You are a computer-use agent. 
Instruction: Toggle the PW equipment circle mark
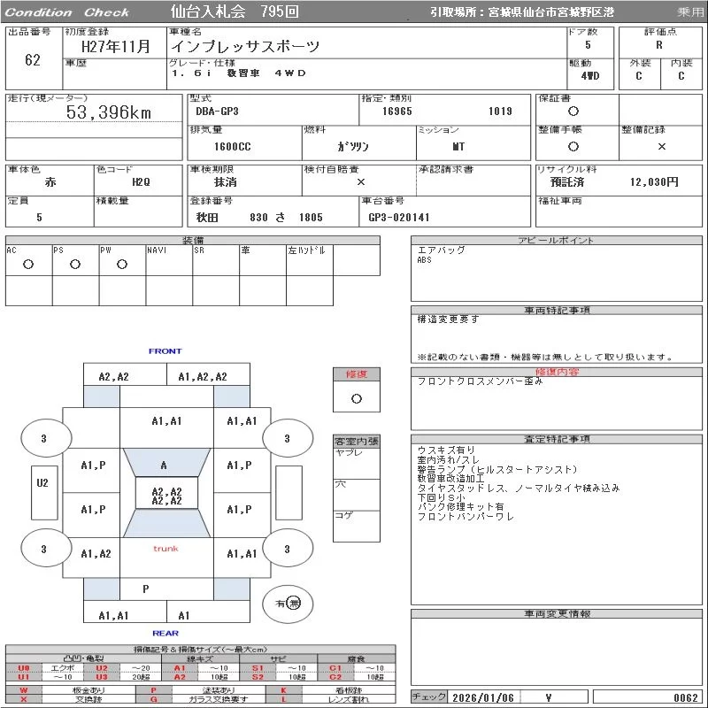tap(121, 265)
